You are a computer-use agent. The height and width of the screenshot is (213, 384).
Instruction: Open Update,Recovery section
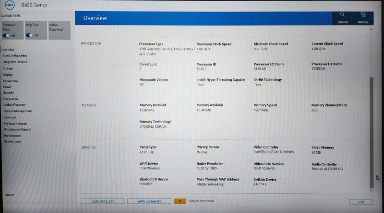click(14, 105)
